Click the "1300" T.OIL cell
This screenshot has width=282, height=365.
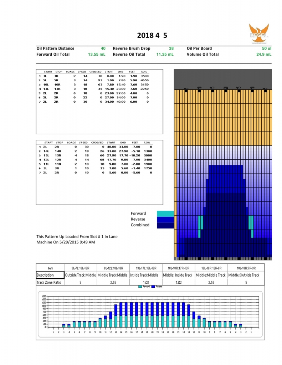(x=148, y=151)
